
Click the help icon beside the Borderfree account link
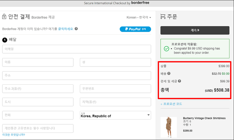[x=76, y=29]
